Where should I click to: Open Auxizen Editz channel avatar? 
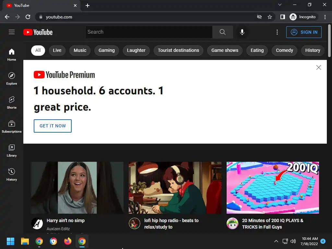[x=37, y=223]
